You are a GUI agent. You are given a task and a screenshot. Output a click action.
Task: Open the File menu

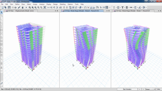(x=2, y=4)
